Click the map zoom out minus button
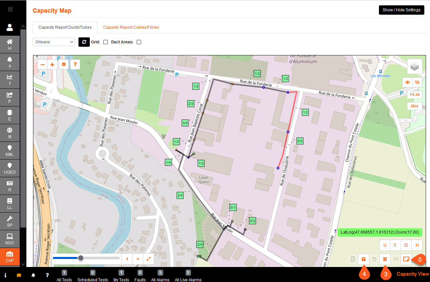This screenshot has height=282, width=430. 42,65
